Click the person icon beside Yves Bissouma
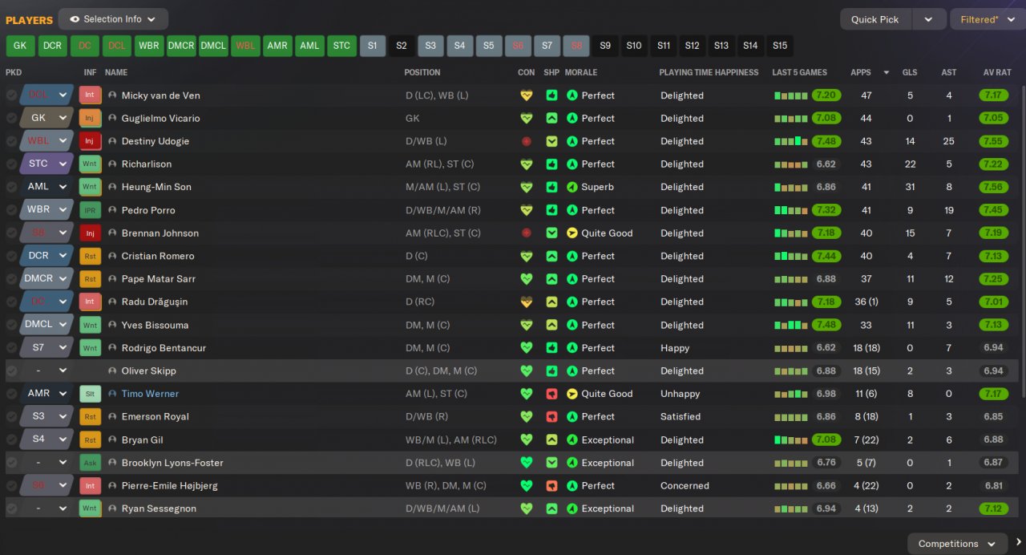 click(x=112, y=325)
